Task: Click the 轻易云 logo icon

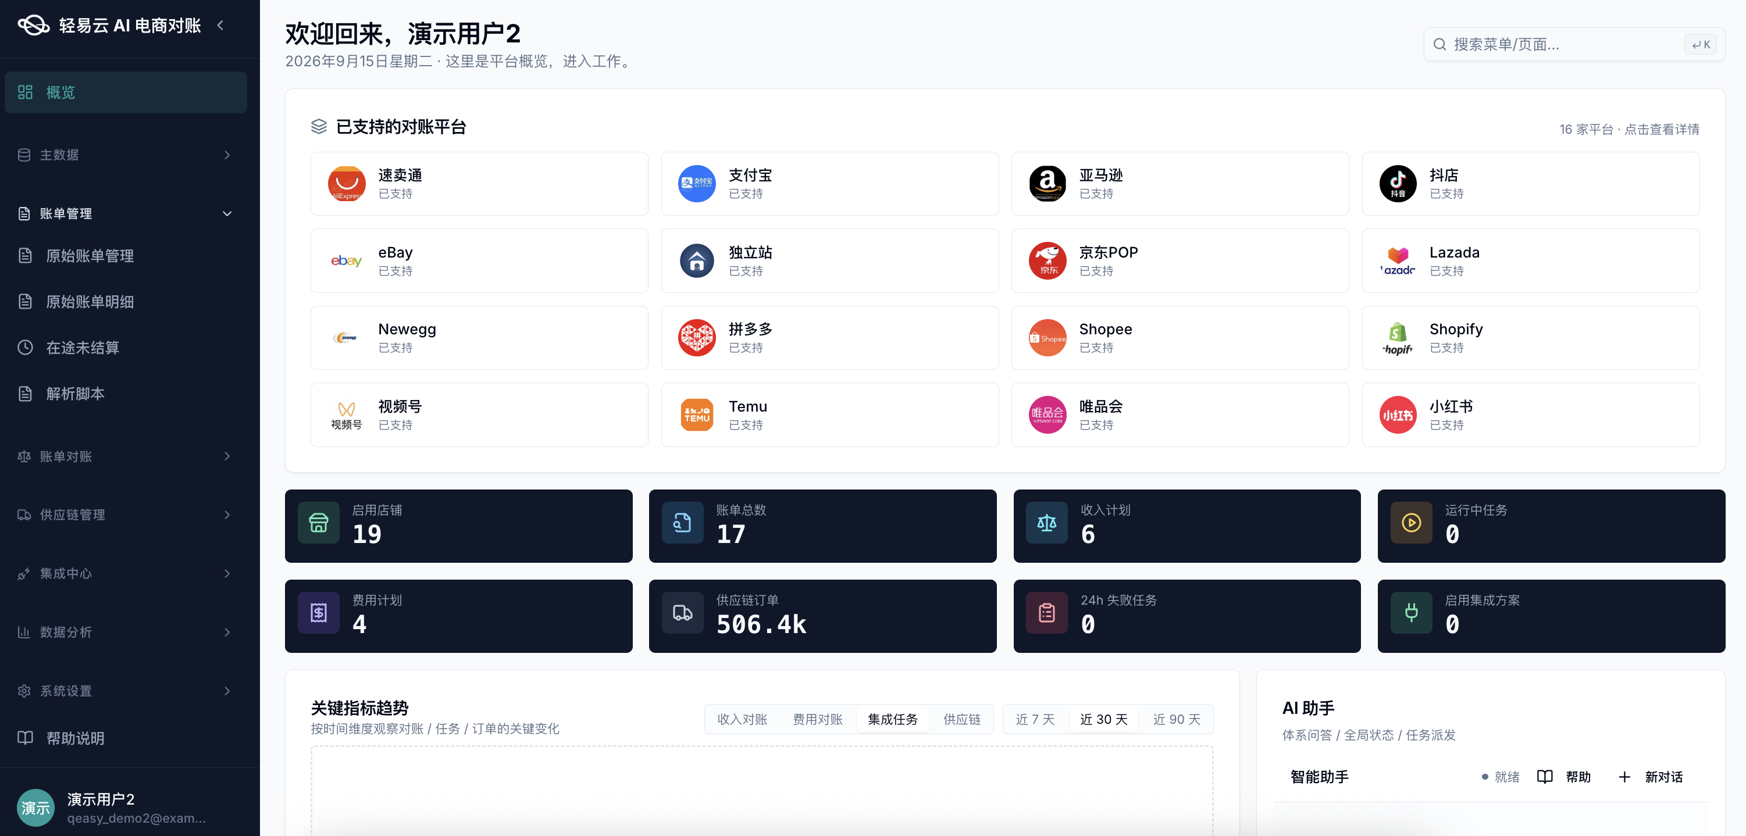Action: (33, 26)
